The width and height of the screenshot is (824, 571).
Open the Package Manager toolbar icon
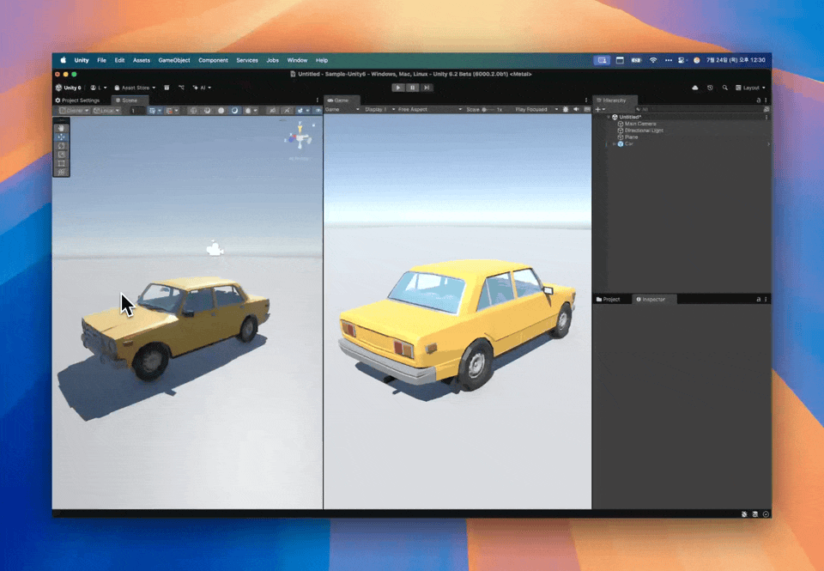pyautogui.click(x=167, y=88)
